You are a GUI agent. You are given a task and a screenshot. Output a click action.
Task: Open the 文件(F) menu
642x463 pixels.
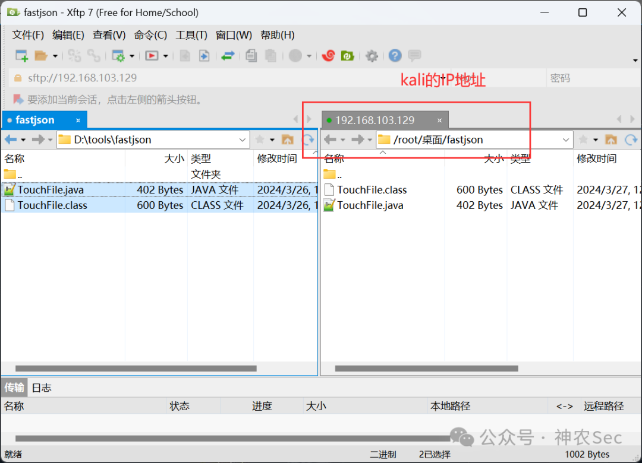(28, 35)
